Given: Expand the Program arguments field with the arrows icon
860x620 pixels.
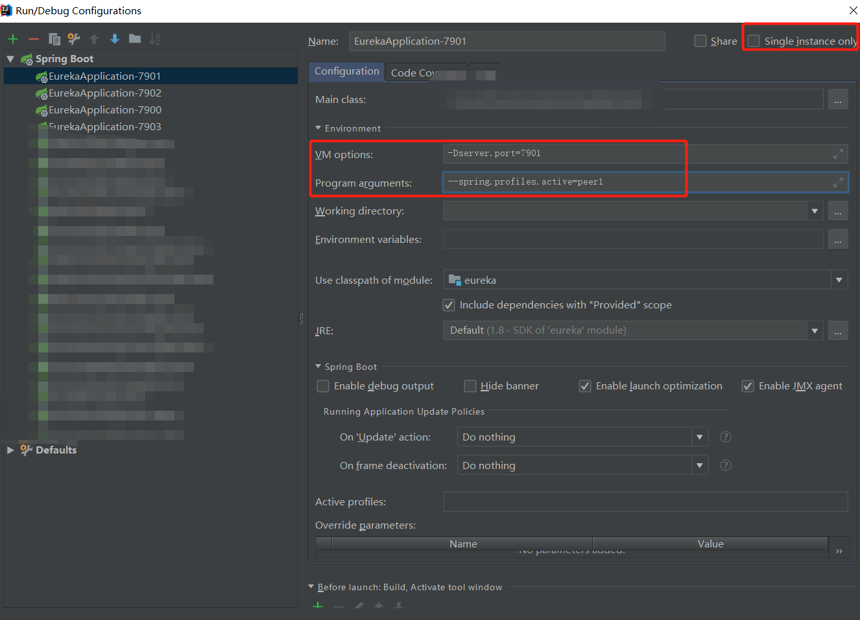Looking at the screenshot, I should click(839, 183).
